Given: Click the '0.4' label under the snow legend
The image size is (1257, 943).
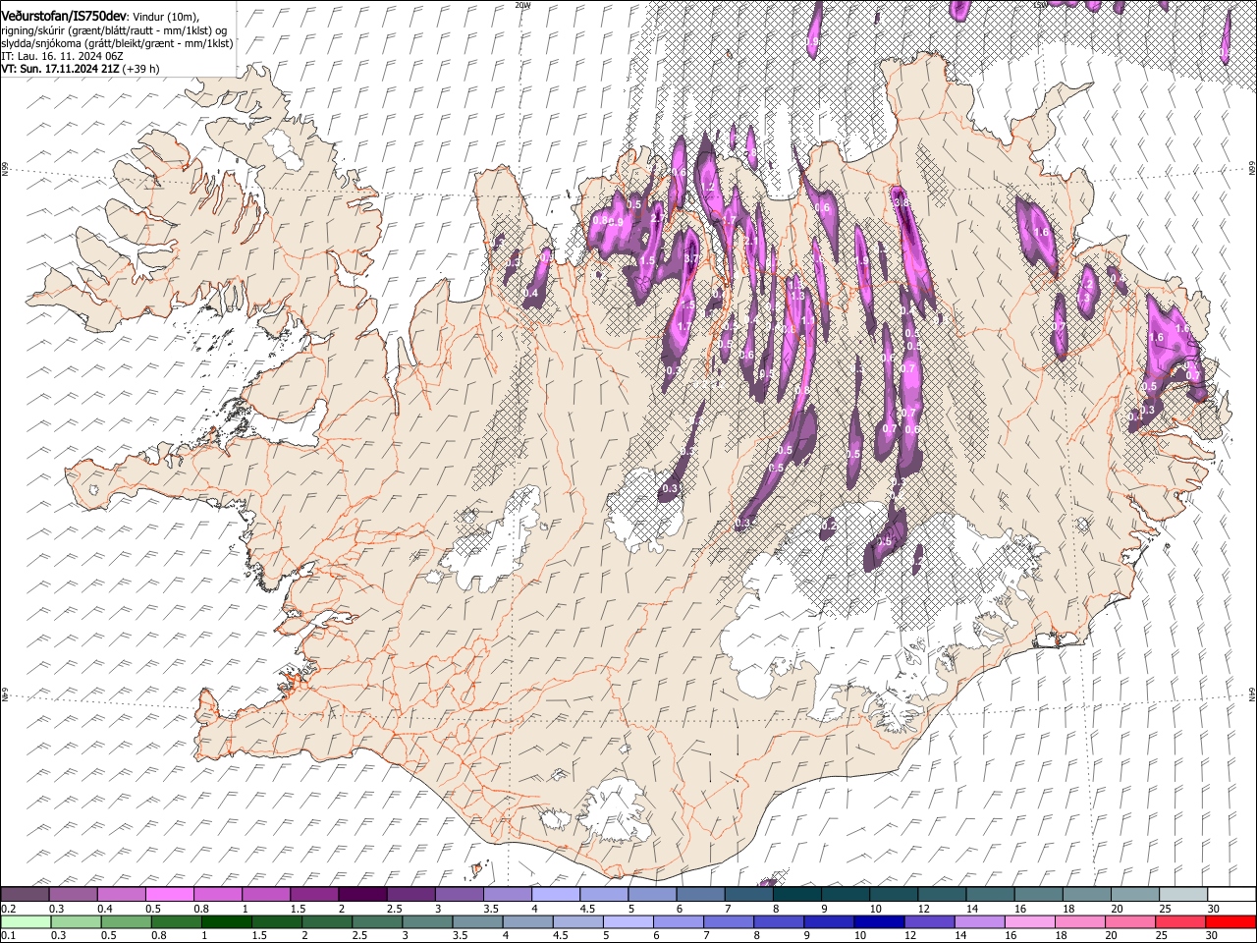Looking at the screenshot, I should point(105,910).
